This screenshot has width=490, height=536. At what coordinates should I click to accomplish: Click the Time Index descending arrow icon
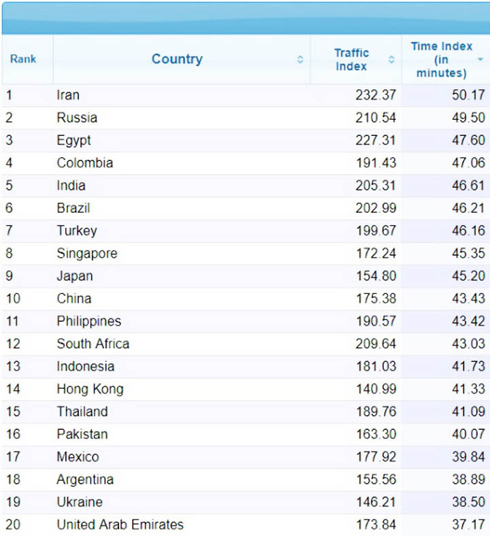(x=480, y=60)
